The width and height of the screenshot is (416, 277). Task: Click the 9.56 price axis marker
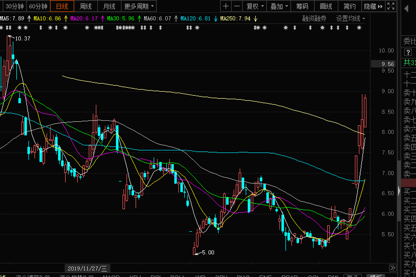click(x=383, y=64)
